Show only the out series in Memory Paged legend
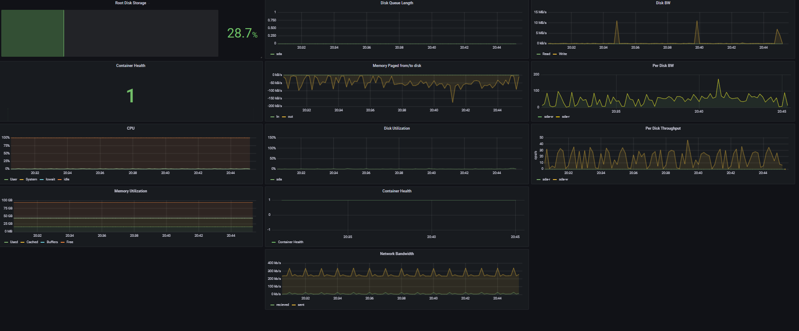Viewport: 799px width, 331px height. pyautogui.click(x=290, y=117)
